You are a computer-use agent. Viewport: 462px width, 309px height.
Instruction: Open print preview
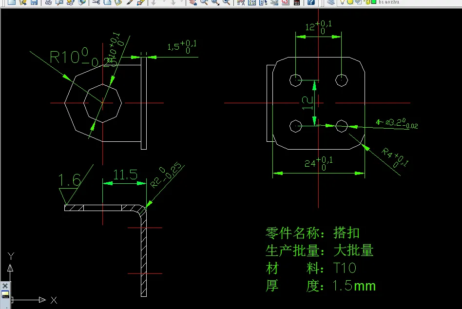[x=59, y=3]
